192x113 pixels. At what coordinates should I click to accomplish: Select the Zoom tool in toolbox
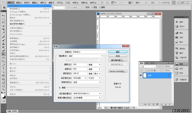click(3, 89)
